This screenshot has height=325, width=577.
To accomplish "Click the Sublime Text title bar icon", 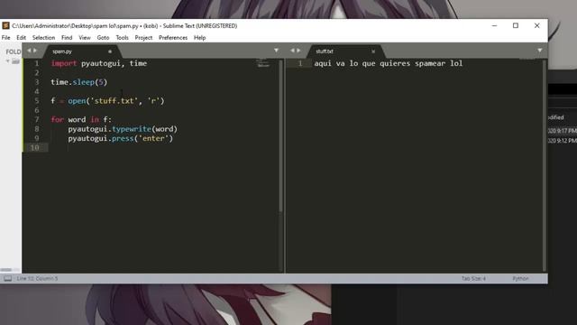I will coord(5,25).
